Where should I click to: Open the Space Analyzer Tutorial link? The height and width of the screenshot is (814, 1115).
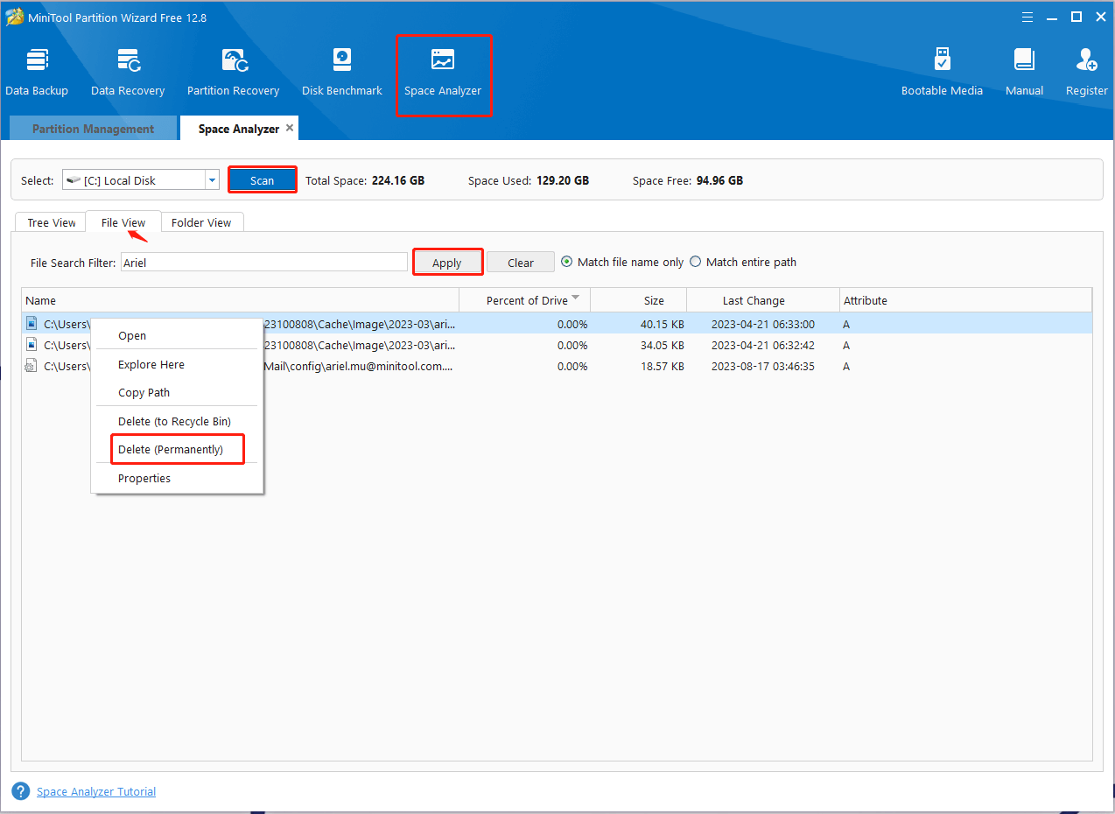96,791
